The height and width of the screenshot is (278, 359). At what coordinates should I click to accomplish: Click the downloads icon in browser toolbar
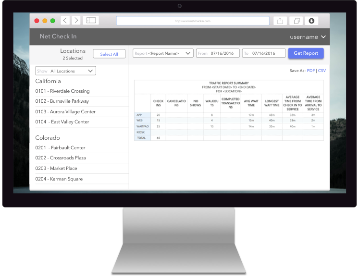pyautogui.click(x=311, y=21)
